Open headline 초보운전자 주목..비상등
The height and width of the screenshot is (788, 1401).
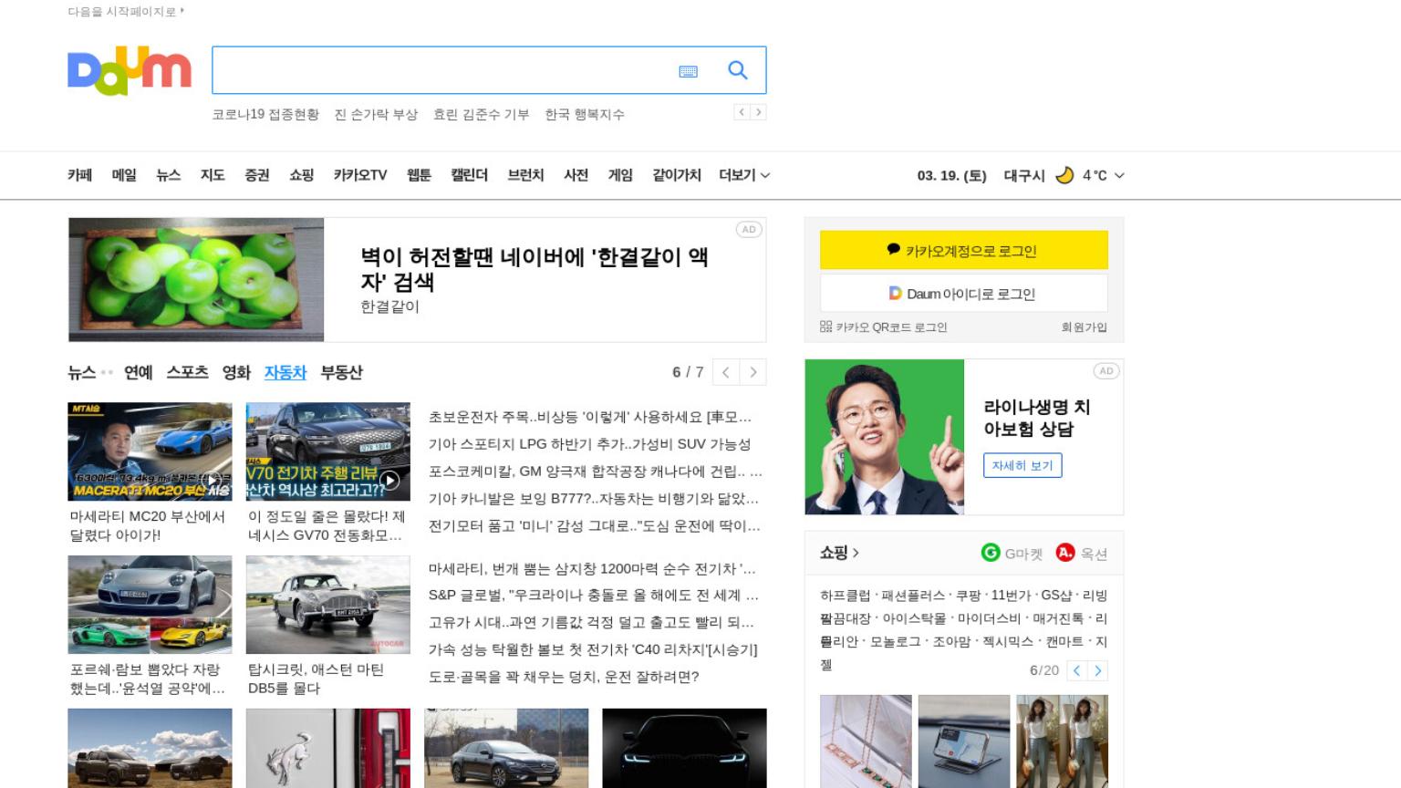tap(590, 417)
